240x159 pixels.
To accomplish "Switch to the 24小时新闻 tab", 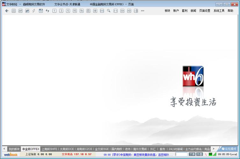I will 176,149.
